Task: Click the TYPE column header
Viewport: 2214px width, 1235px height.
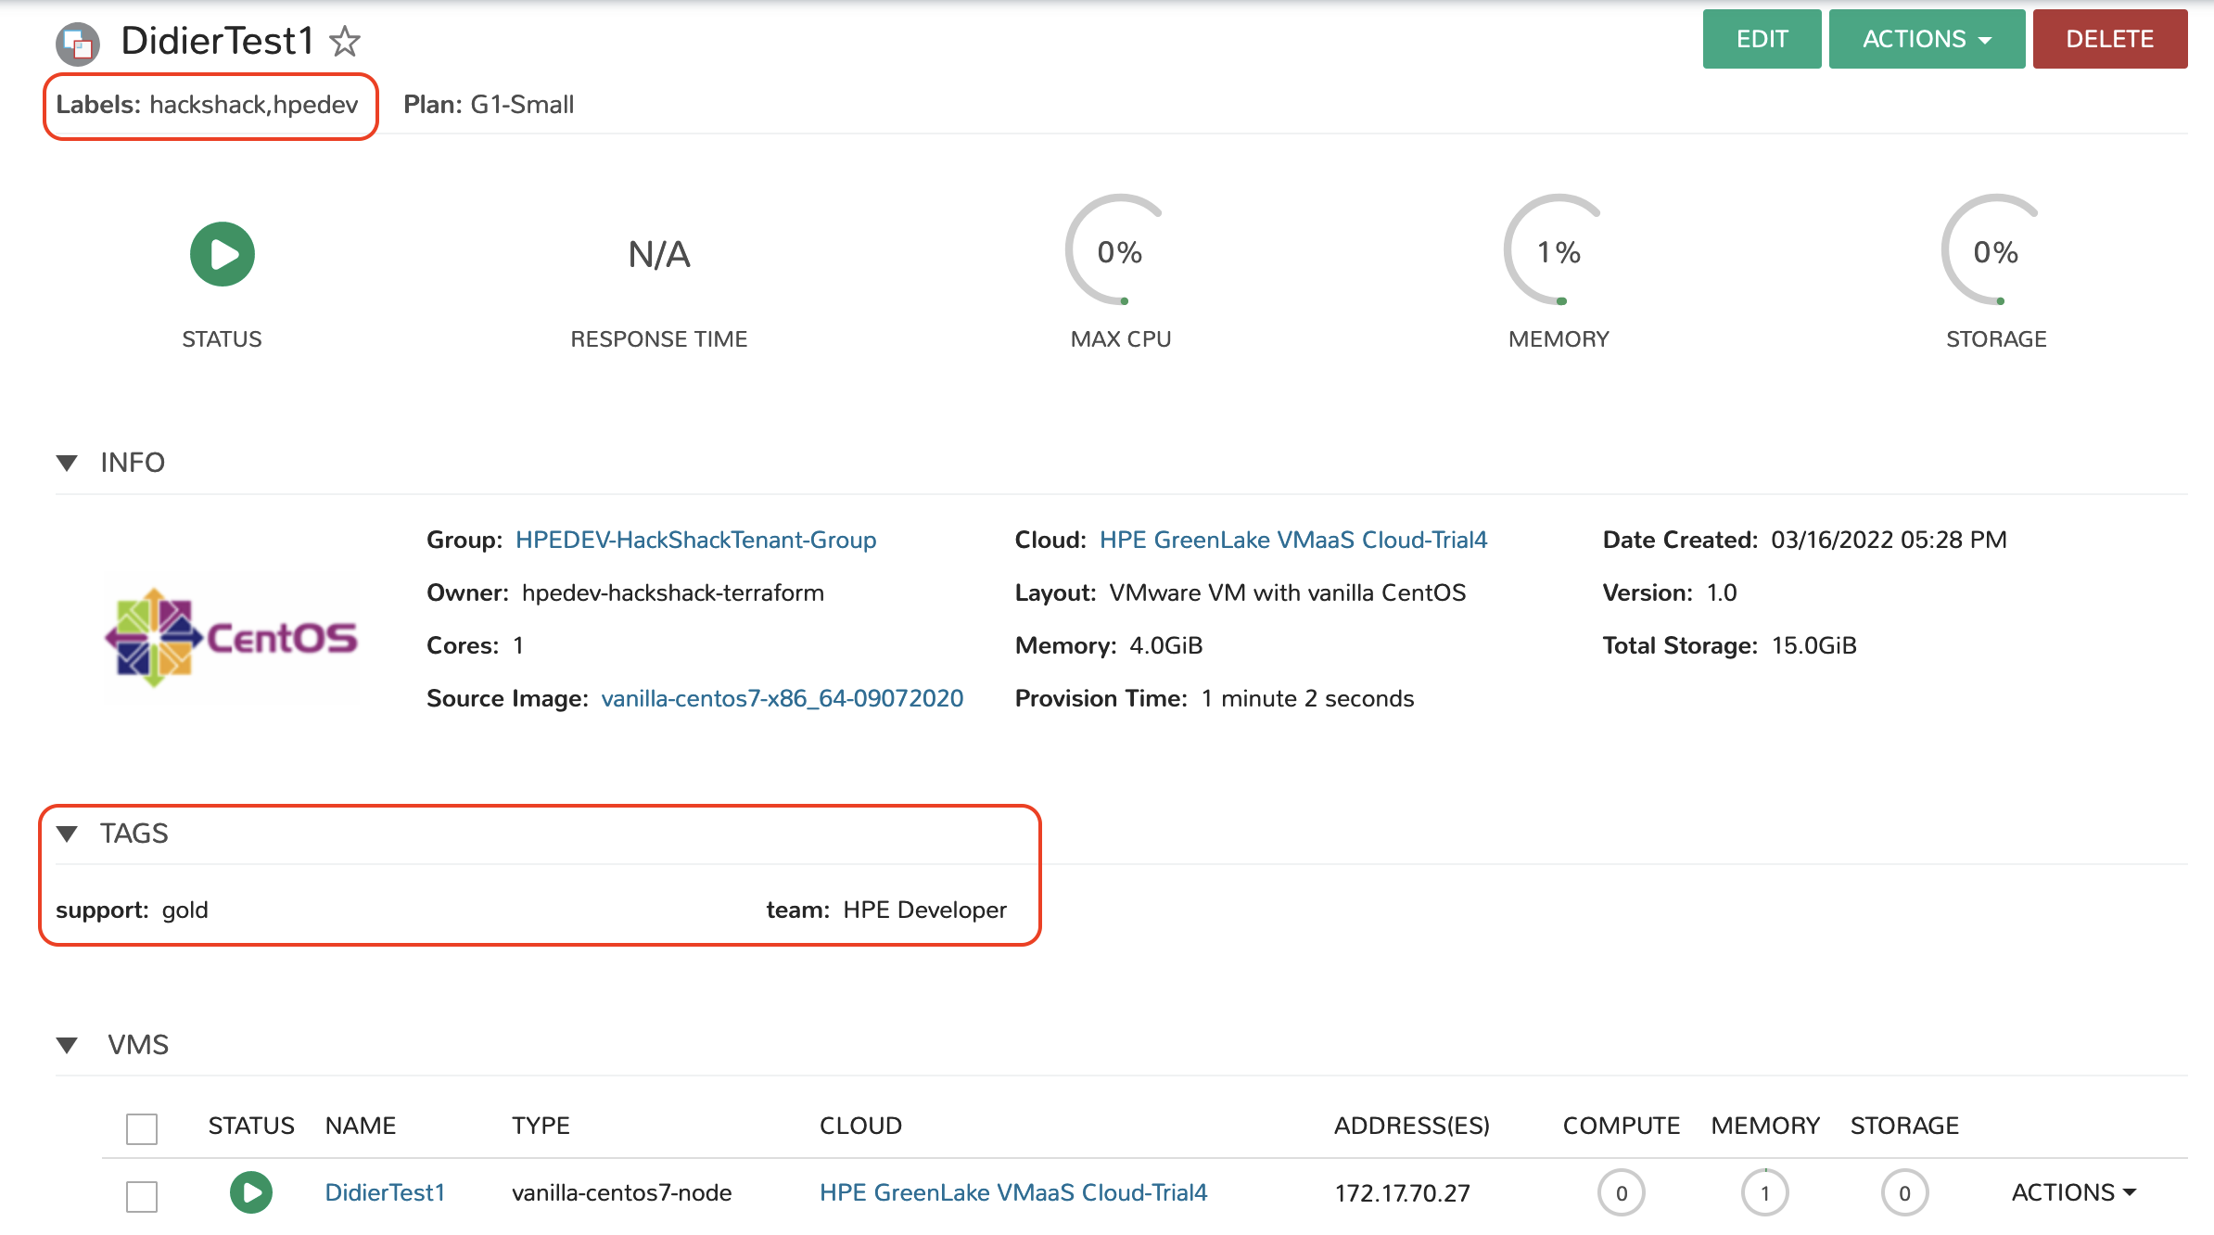Action: [541, 1126]
